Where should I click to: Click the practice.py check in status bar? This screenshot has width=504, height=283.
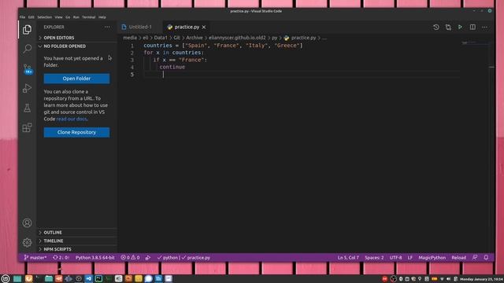coord(196,257)
